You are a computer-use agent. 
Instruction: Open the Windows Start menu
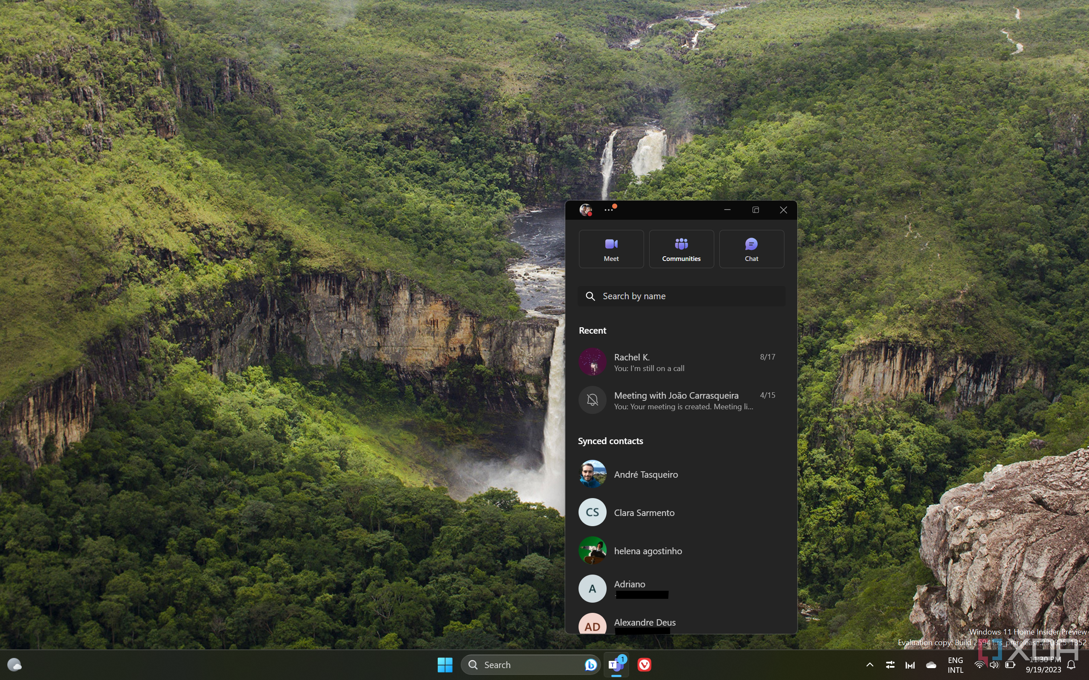point(444,664)
